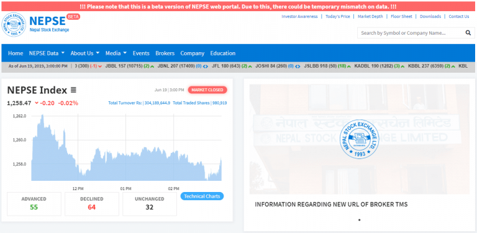Open the Downloads link
The height and width of the screenshot is (233, 477).
click(430, 16)
